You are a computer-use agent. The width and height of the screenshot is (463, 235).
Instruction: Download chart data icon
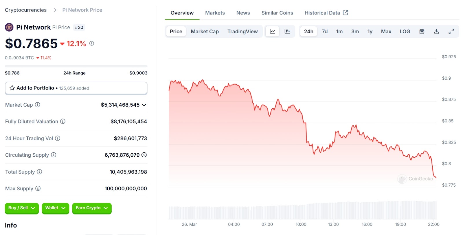(437, 31)
